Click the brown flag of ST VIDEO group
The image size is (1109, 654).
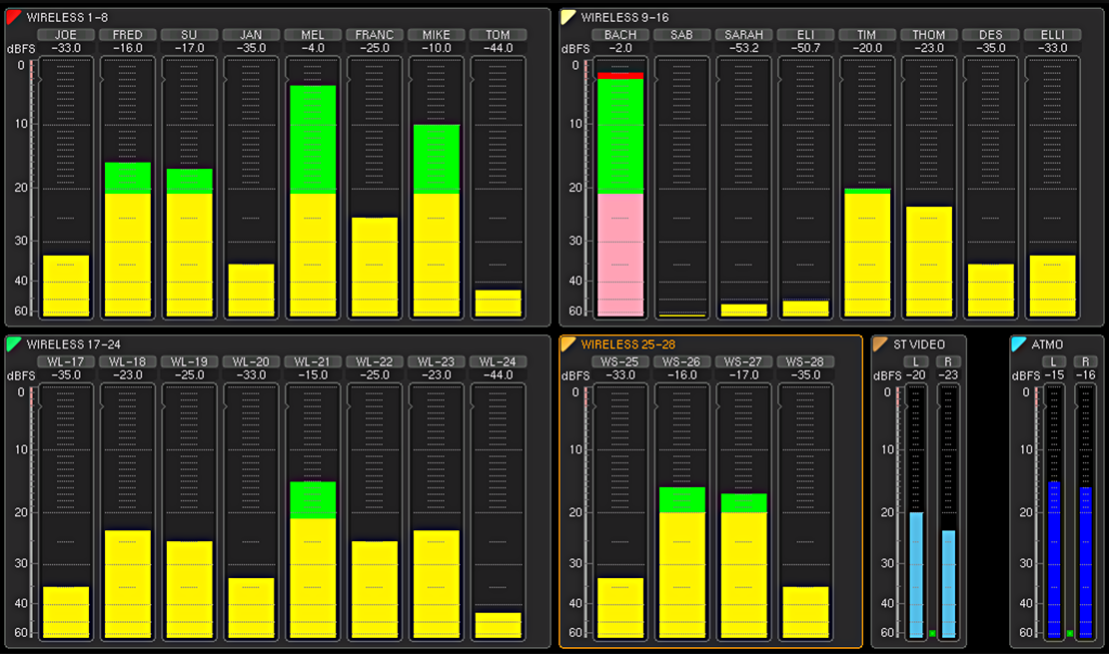[x=880, y=344]
